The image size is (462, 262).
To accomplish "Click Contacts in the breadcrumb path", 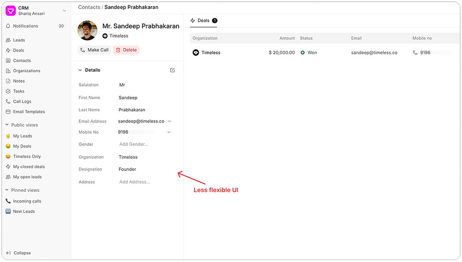I will (89, 7).
